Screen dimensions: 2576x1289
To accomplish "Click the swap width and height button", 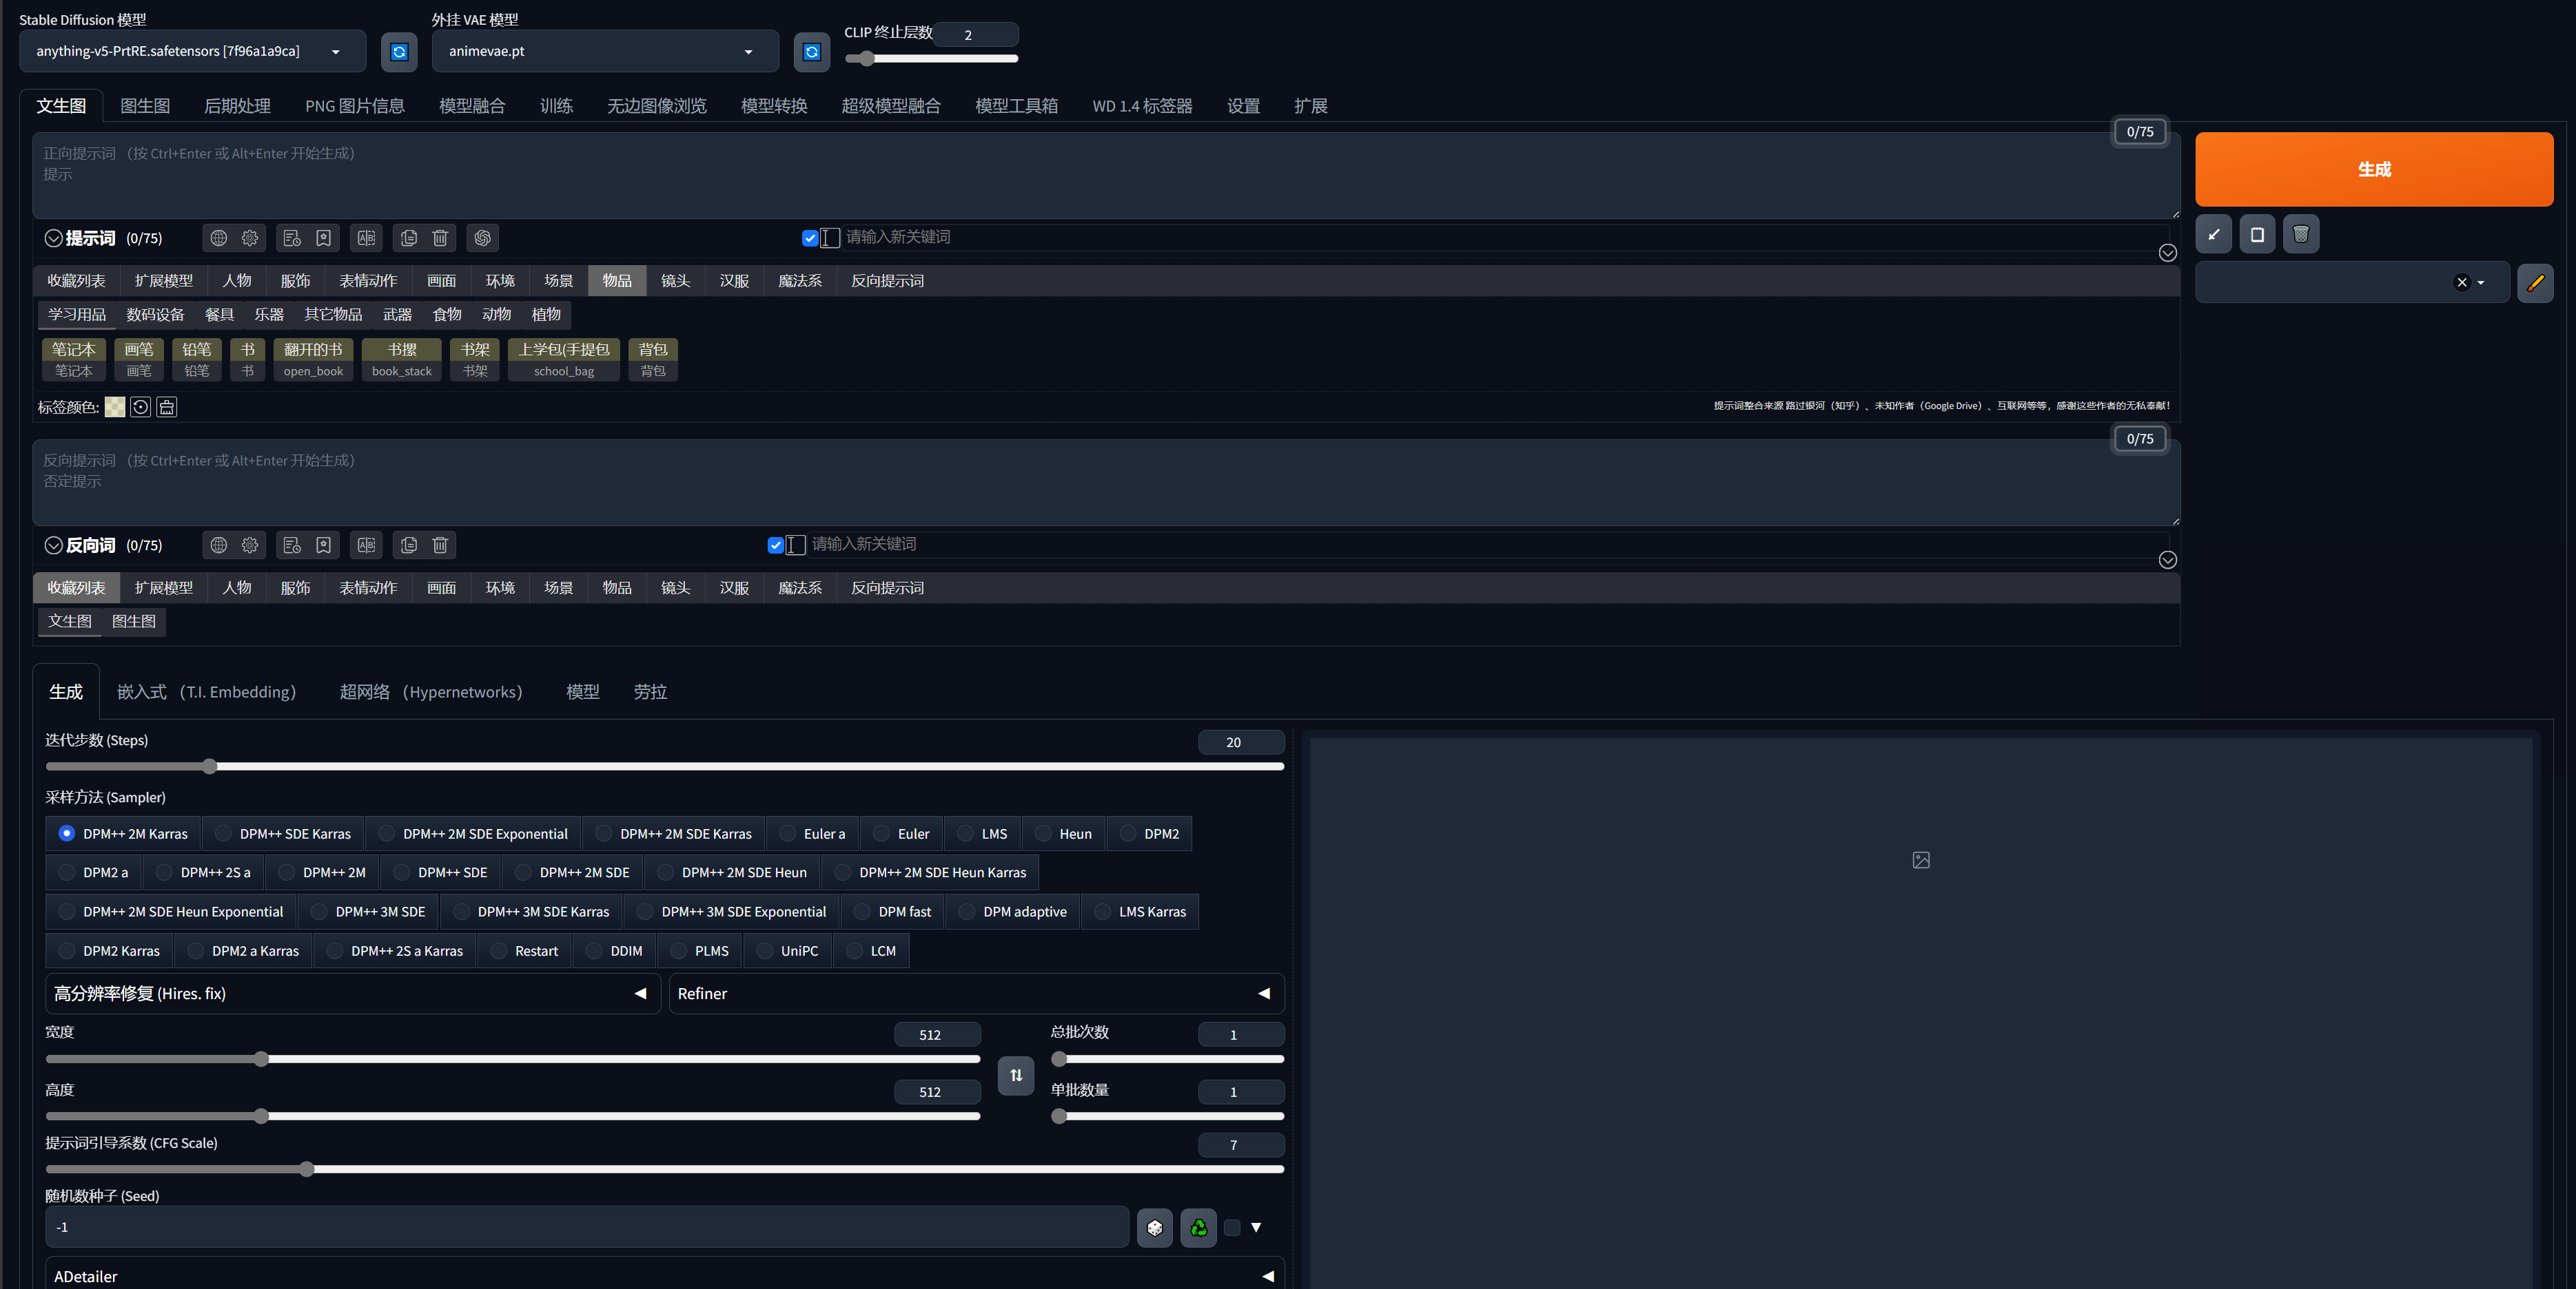I will pyautogui.click(x=1016, y=1075).
